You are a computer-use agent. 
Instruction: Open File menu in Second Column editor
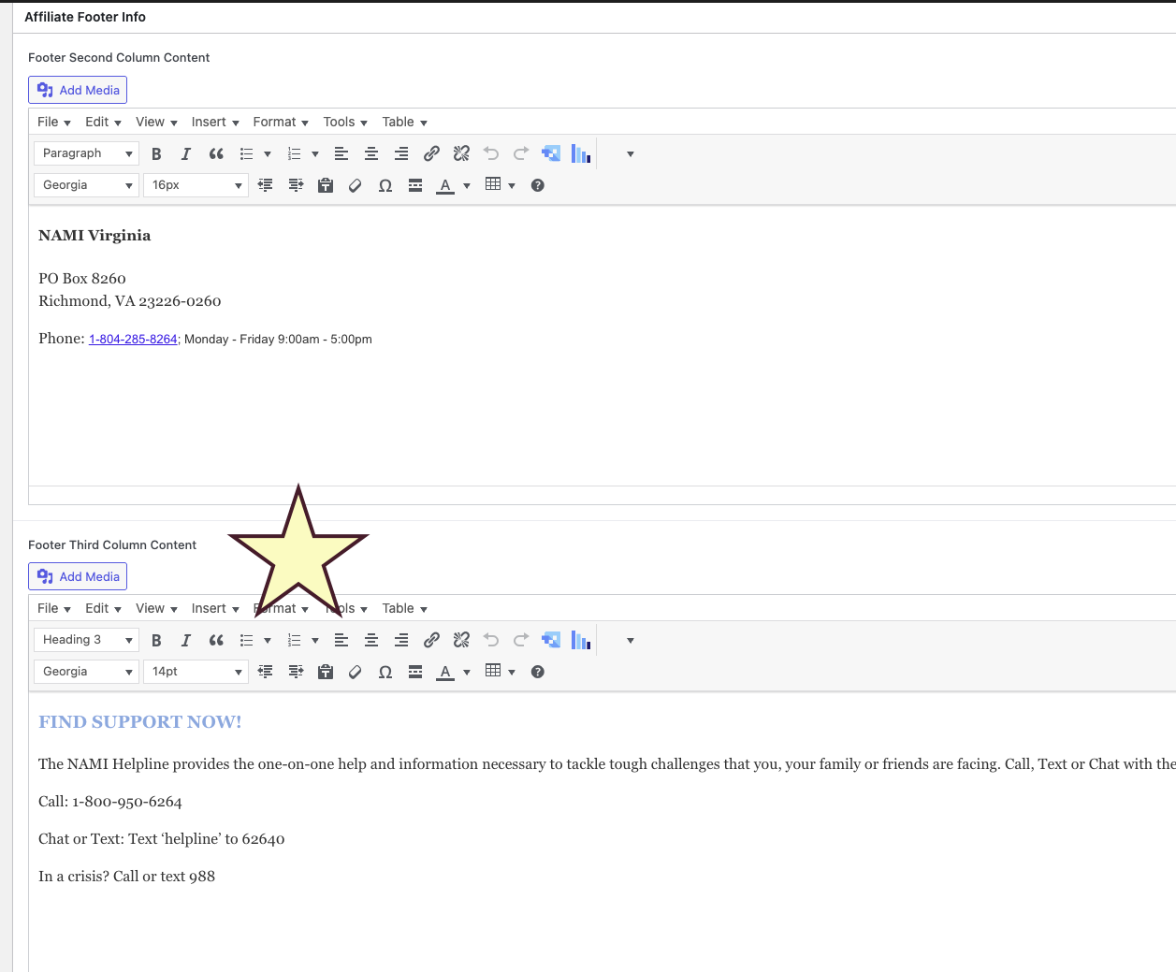(54, 123)
